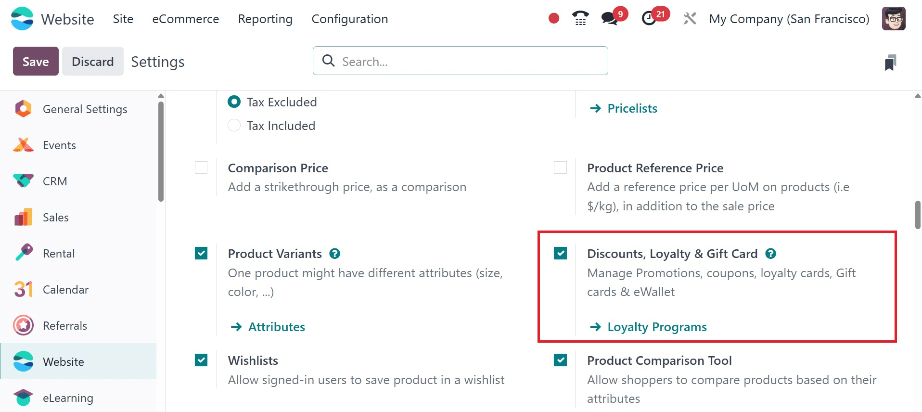Open the Events app icon
This screenshot has height=412, width=922.
[23, 145]
